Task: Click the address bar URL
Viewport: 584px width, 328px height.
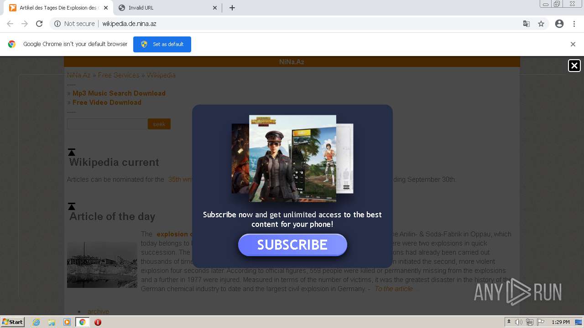Action: click(129, 24)
